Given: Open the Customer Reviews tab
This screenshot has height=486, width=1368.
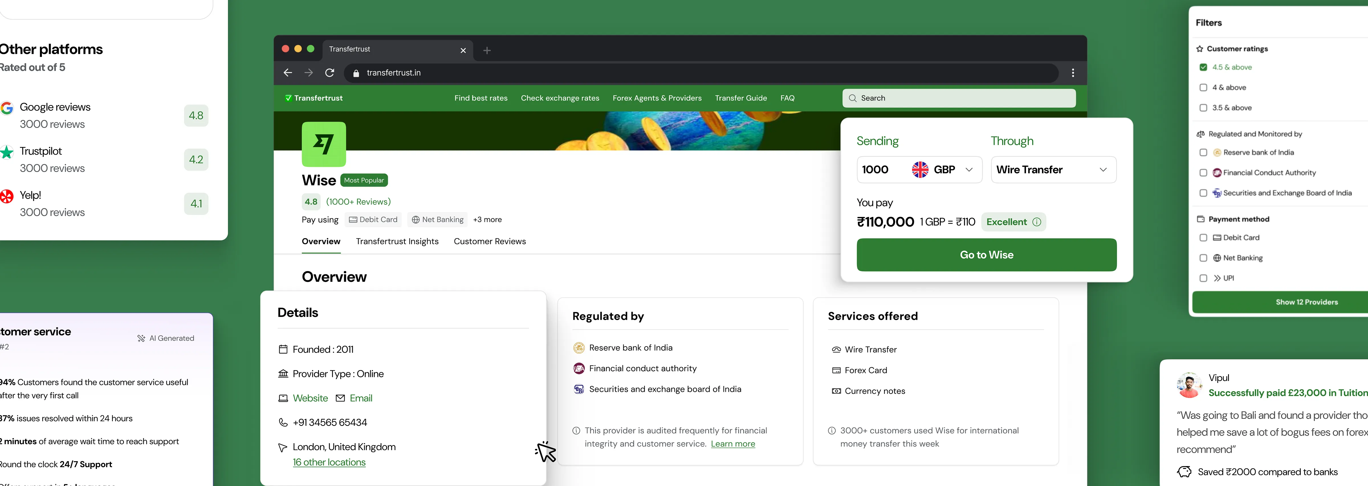Looking at the screenshot, I should pyautogui.click(x=490, y=241).
